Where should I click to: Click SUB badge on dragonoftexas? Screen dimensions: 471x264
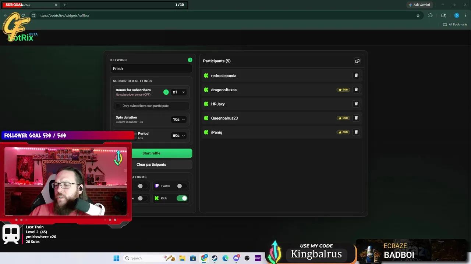click(343, 89)
